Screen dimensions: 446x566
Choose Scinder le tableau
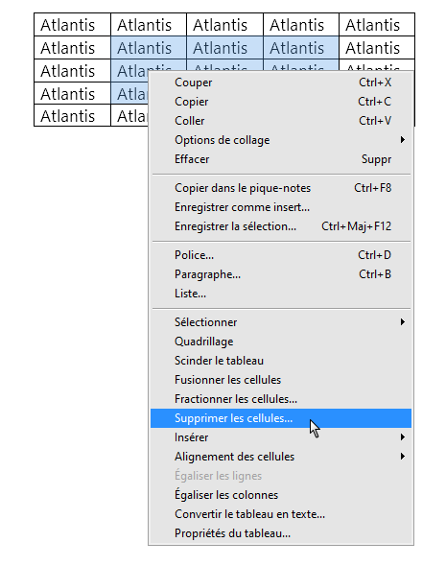pos(281,361)
